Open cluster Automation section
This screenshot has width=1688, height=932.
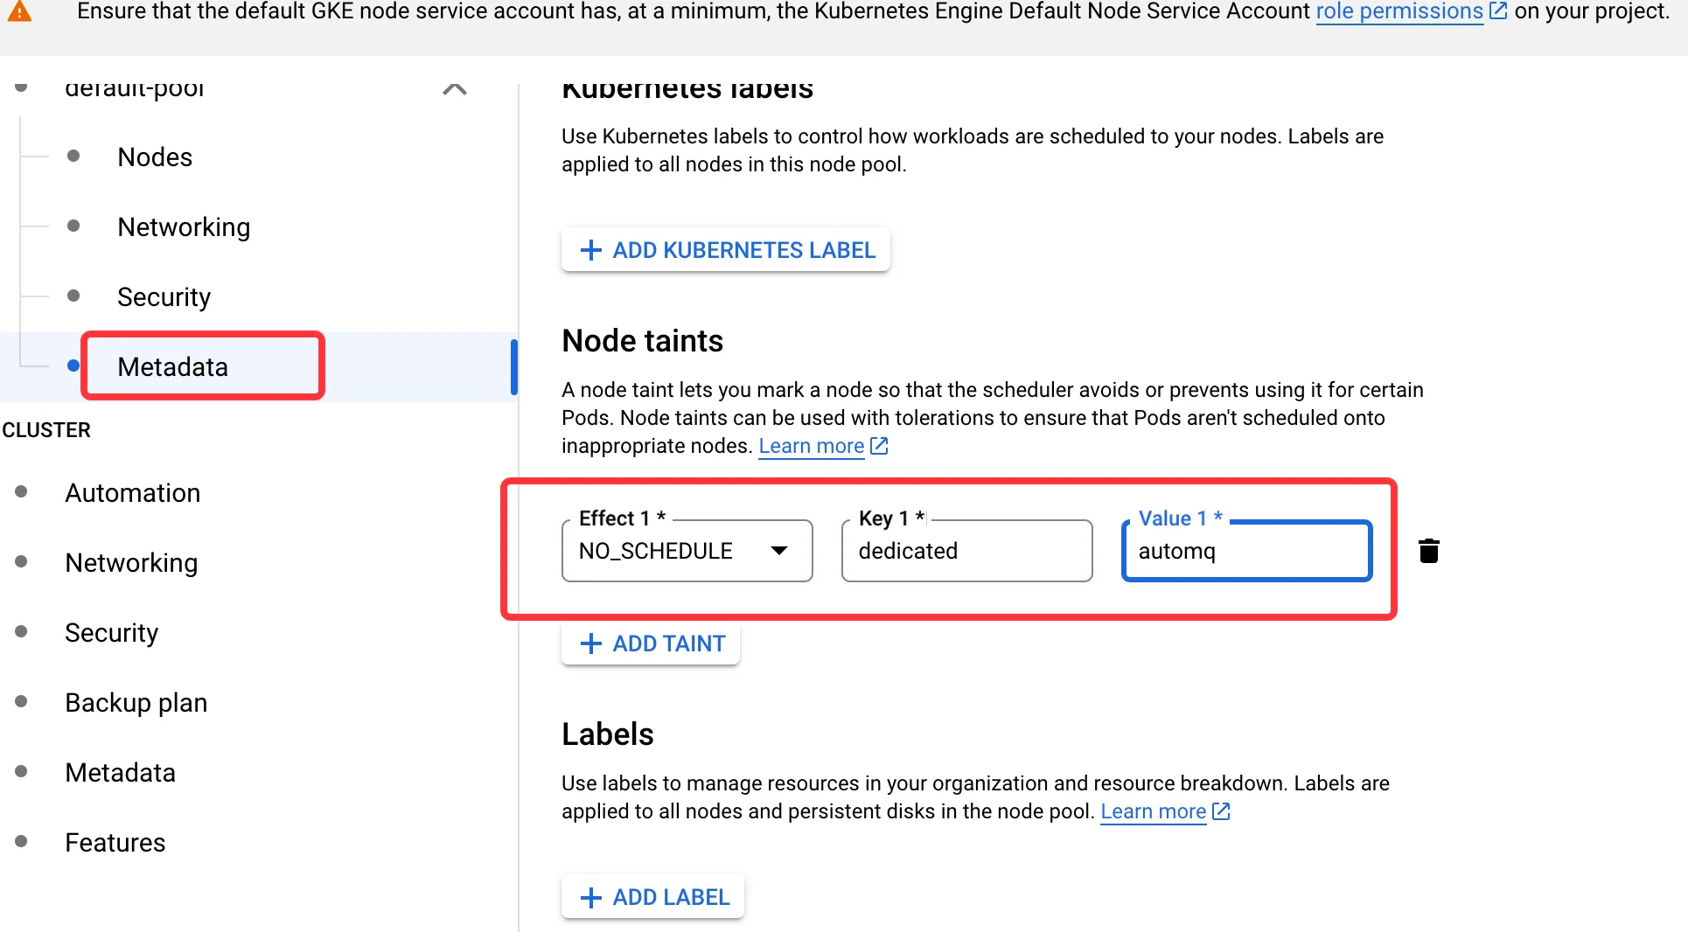pos(132,493)
